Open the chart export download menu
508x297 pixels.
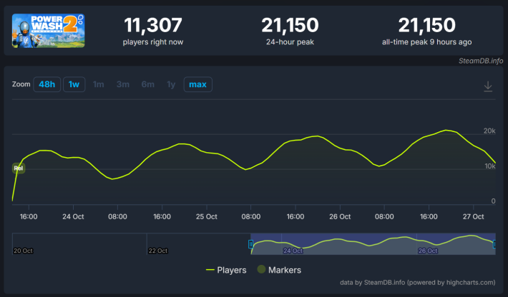point(488,86)
